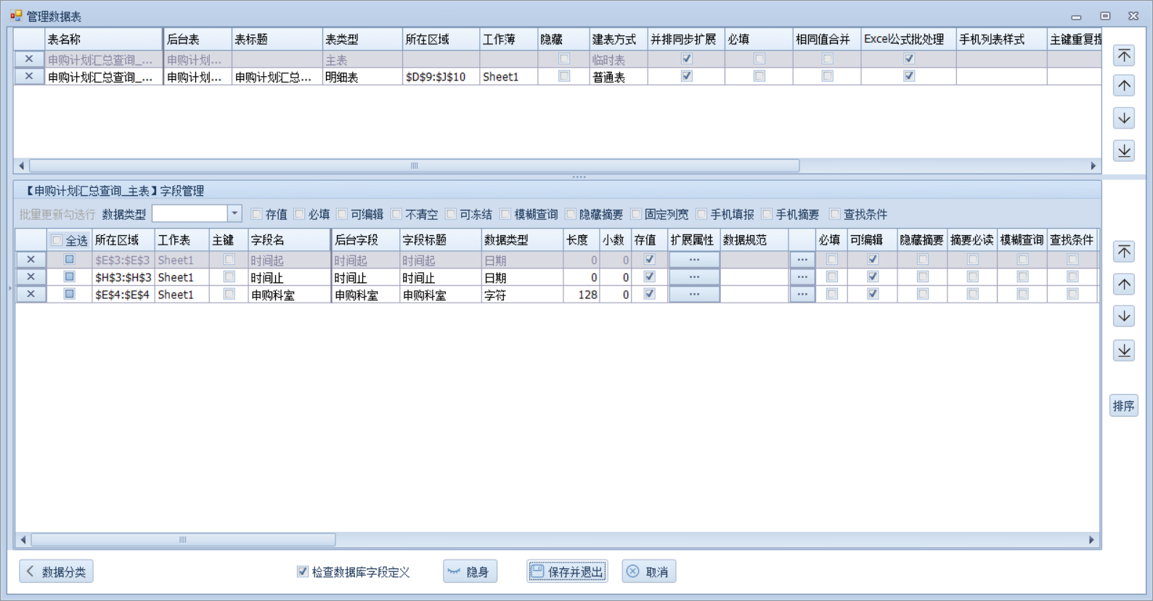Toggle 检查数据库字段定义 checkbox
1153x601 pixels.
(303, 572)
